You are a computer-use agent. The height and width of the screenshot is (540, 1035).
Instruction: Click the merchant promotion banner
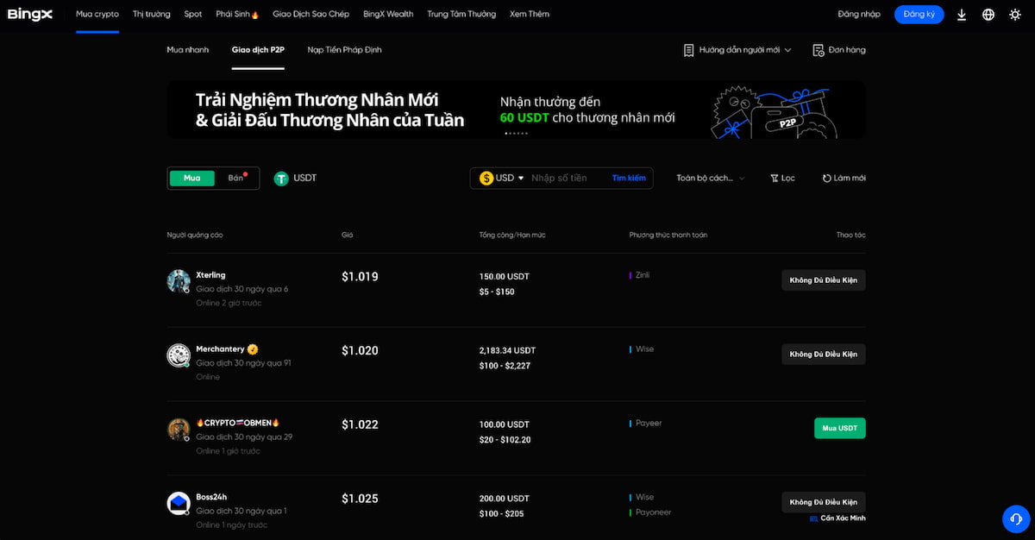coord(516,110)
